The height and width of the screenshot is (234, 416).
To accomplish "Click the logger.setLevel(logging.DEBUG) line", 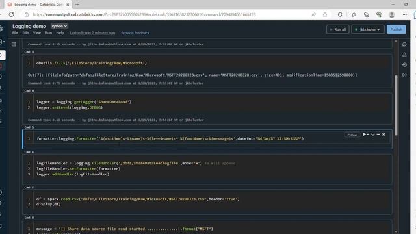I will coord(70,107).
